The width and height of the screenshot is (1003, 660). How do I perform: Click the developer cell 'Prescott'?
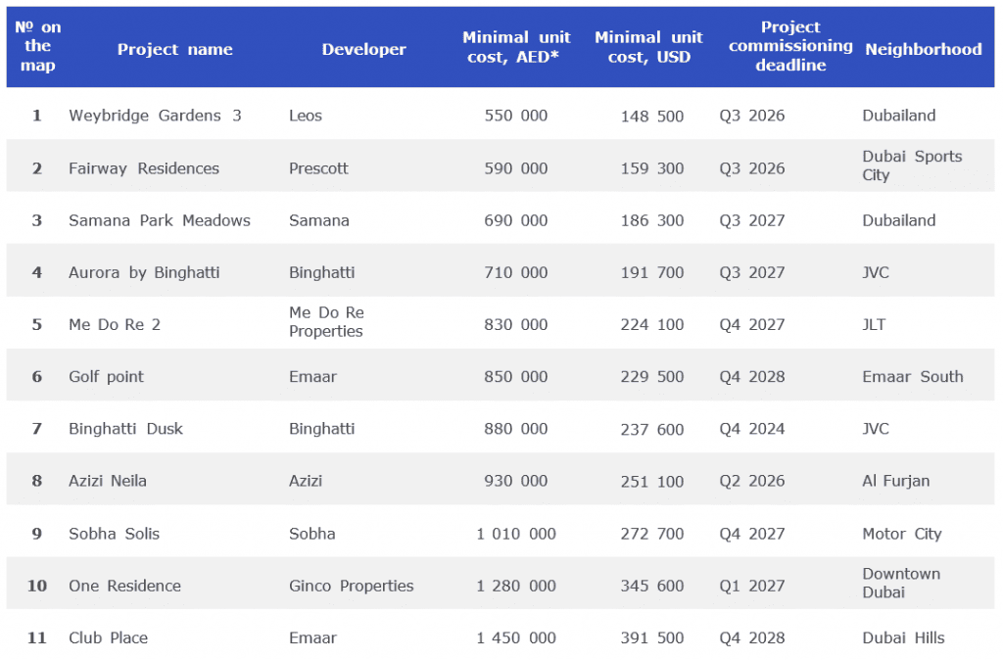point(318,168)
